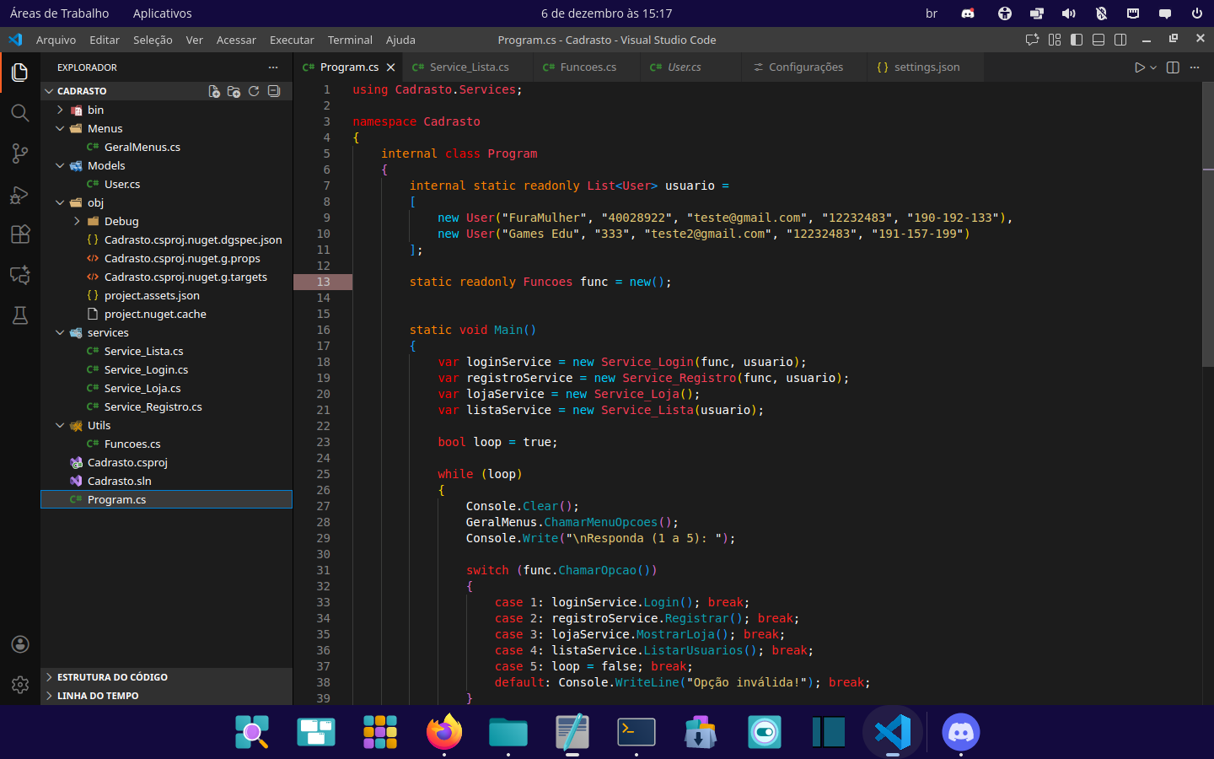This screenshot has height=759, width=1214.
Task: Open run button dropdown arrow
Action: click(x=1153, y=67)
